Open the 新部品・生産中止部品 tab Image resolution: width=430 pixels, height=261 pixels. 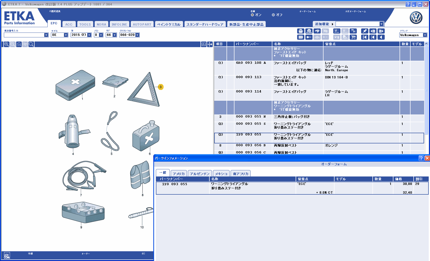tap(246, 24)
